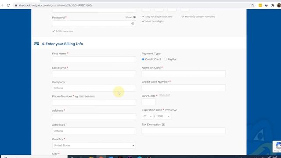281x158 pixels.
Task: Focus the Tax Exemption ID field
Action: [184, 131]
